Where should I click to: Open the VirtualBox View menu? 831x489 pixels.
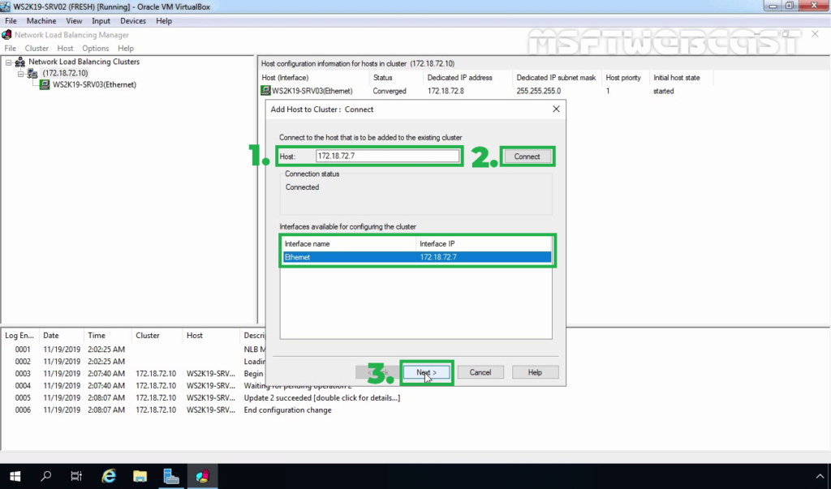(x=74, y=20)
